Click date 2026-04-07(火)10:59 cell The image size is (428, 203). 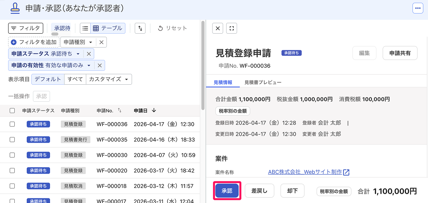[165, 155]
